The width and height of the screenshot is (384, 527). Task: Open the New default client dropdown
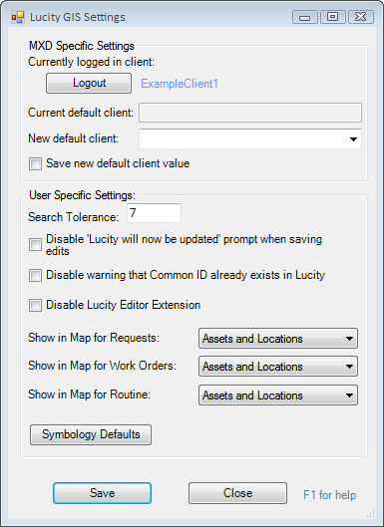point(250,138)
